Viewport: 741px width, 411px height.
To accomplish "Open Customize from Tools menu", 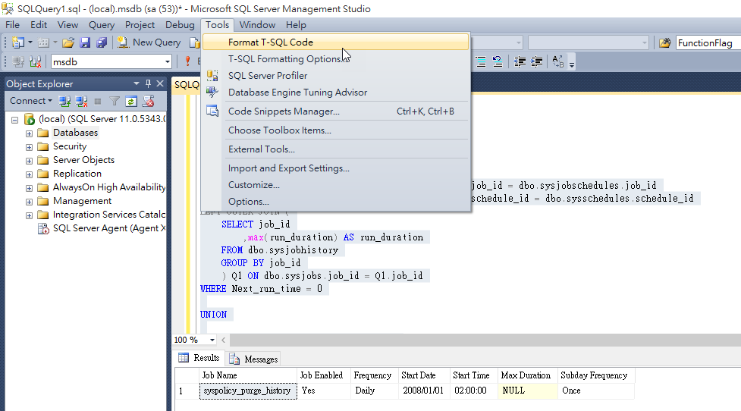I will point(335,185).
